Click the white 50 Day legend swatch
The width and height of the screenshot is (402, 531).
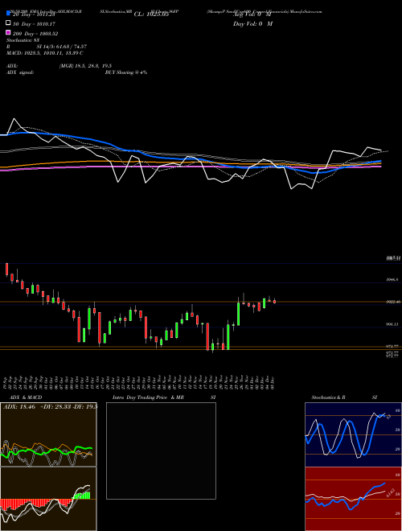(x=9, y=23)
